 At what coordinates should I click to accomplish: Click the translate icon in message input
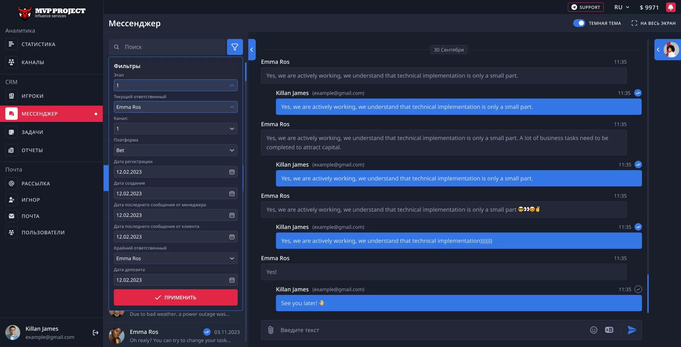609,330
